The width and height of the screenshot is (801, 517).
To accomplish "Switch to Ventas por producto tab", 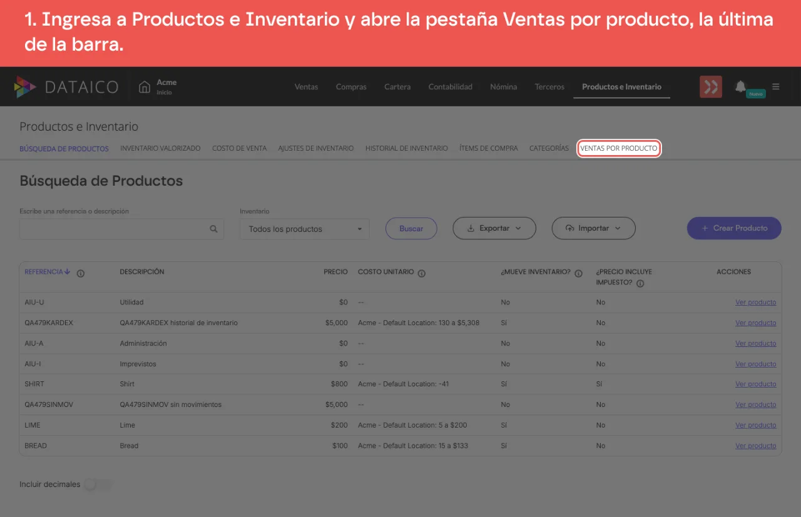I will click(619, 149).
